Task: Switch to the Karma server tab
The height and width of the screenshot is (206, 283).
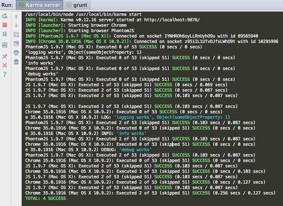Action: 39,5
